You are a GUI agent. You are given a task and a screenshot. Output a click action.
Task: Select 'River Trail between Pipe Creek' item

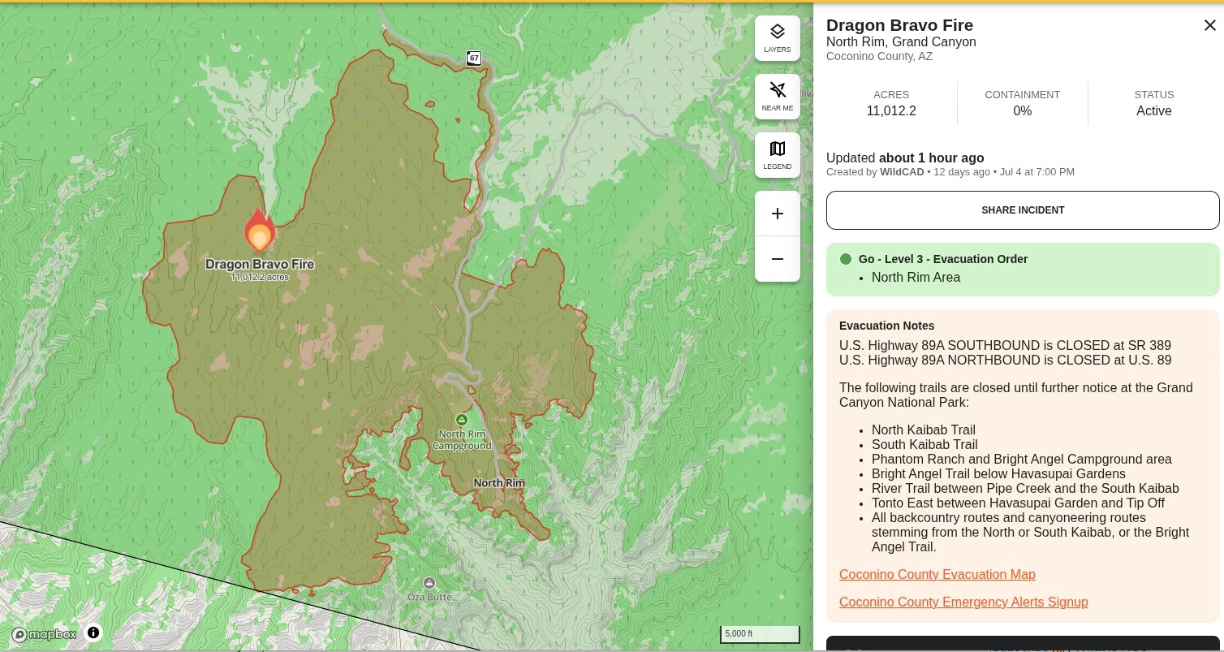pos(1025,489)
